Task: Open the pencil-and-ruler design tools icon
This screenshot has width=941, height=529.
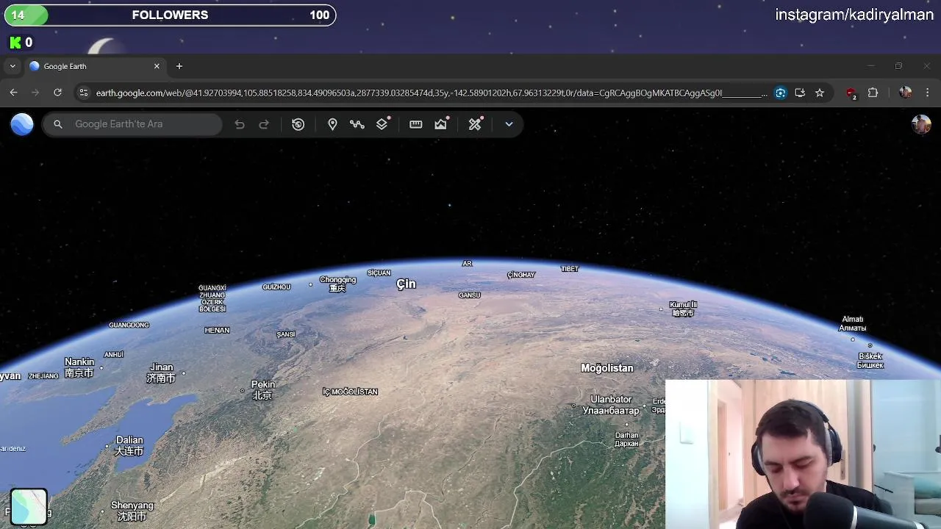Action: 476,124
